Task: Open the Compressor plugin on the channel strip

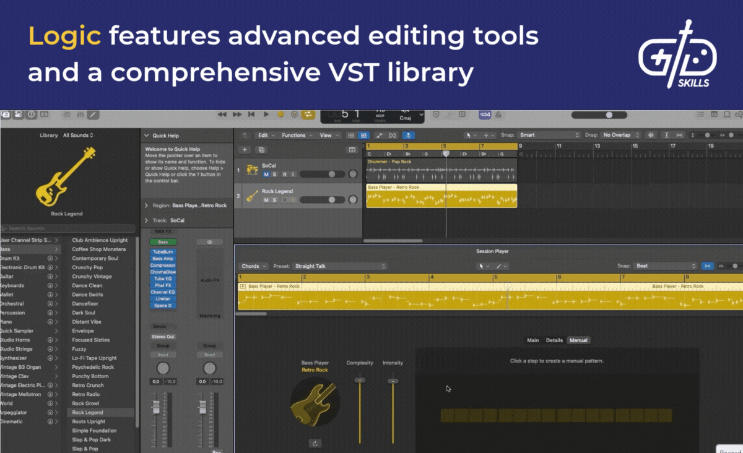Action: coord(163,265)
